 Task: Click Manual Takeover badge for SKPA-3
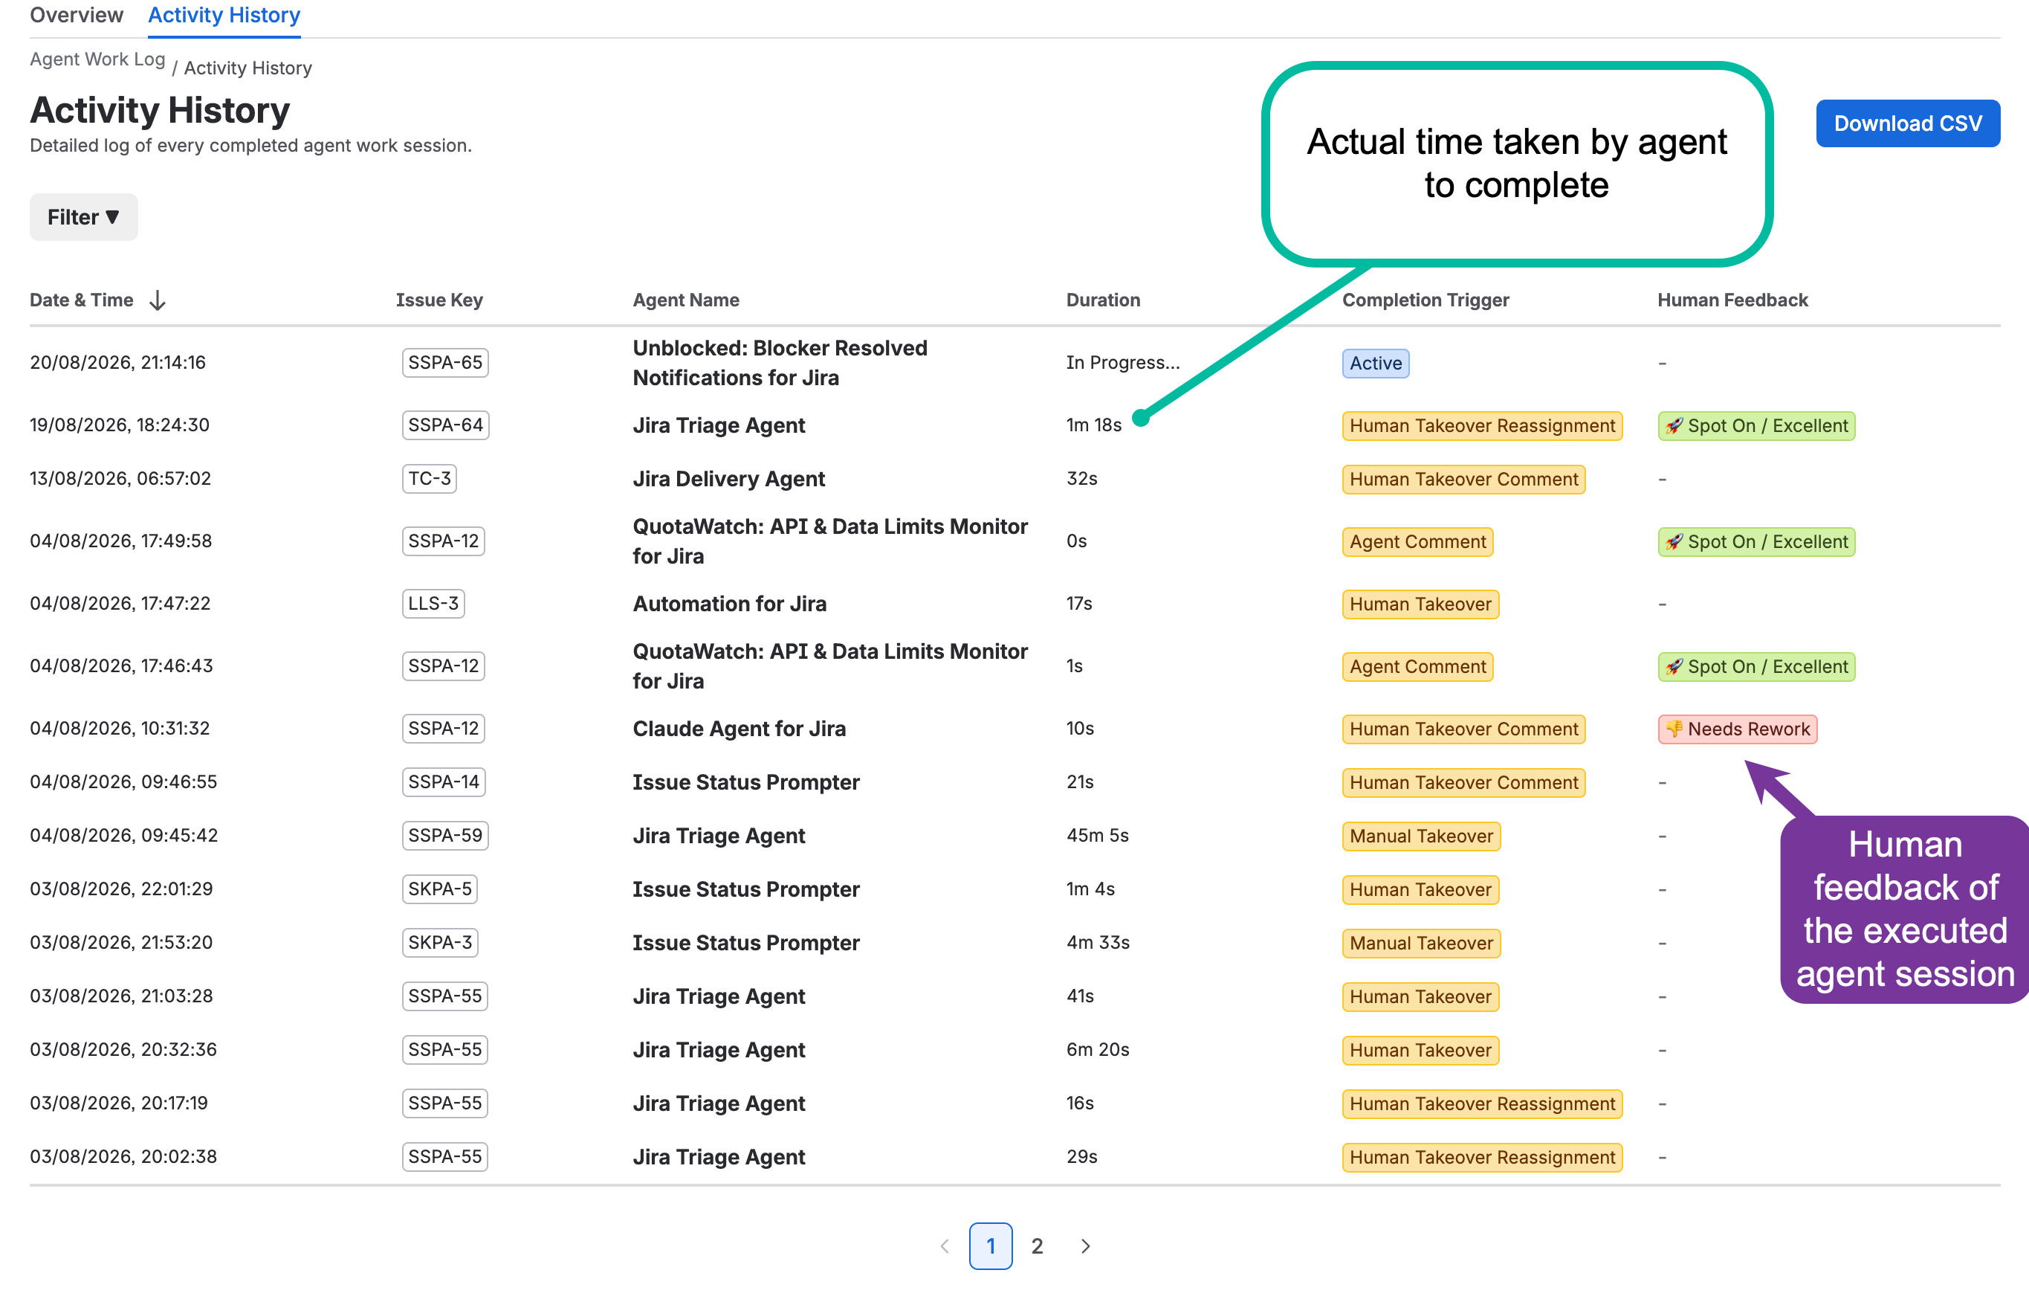[x=1421, y=944]
